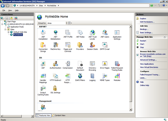Switch to the Features View tab
Image resolution: width=168 pixels, height=121 pixels.
click(x=44, y=115)
